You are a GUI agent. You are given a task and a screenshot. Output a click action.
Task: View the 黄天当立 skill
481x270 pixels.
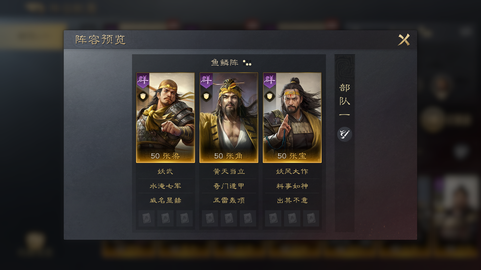point(229,171)
